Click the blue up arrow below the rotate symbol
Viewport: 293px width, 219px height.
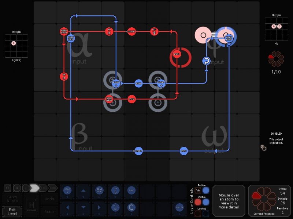pyautogui.click(x=206, y=70)
